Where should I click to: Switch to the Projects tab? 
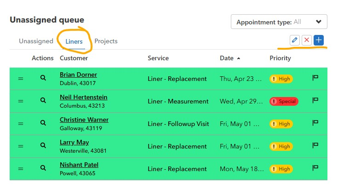pyautogui.click(x=106, y=41)
